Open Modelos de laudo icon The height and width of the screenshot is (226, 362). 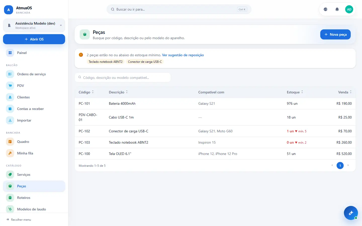(10, 209)
